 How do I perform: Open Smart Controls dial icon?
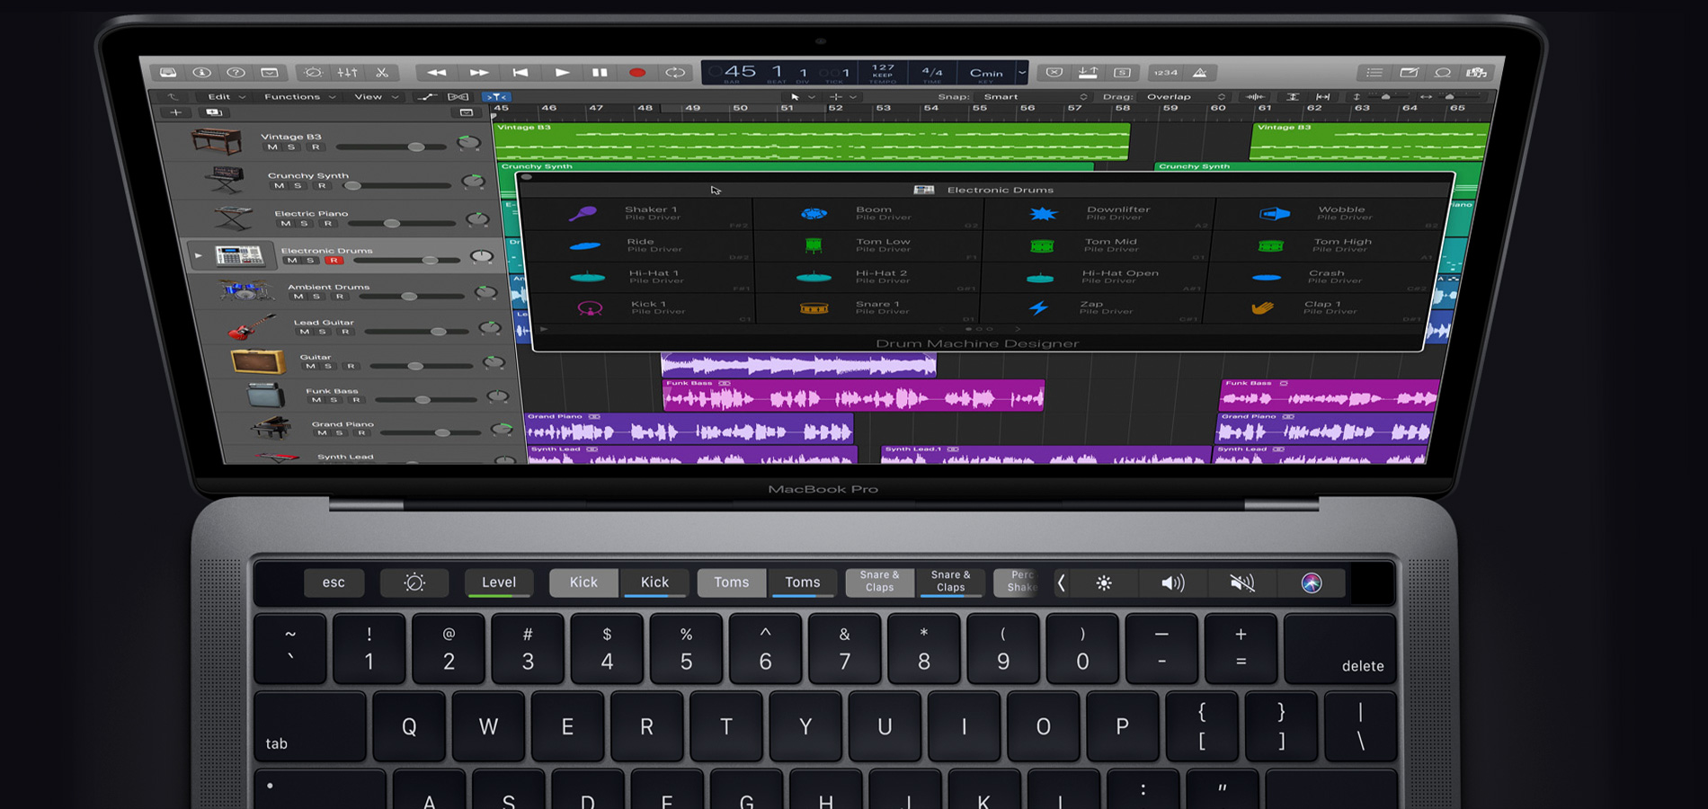[314, 73]
